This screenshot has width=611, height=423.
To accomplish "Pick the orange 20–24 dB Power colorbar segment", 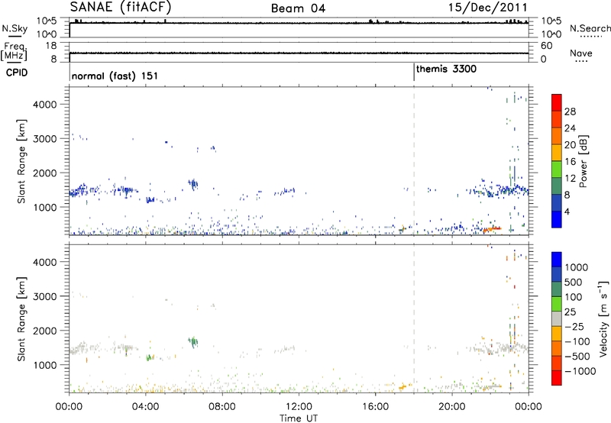I will coord(557,136).
